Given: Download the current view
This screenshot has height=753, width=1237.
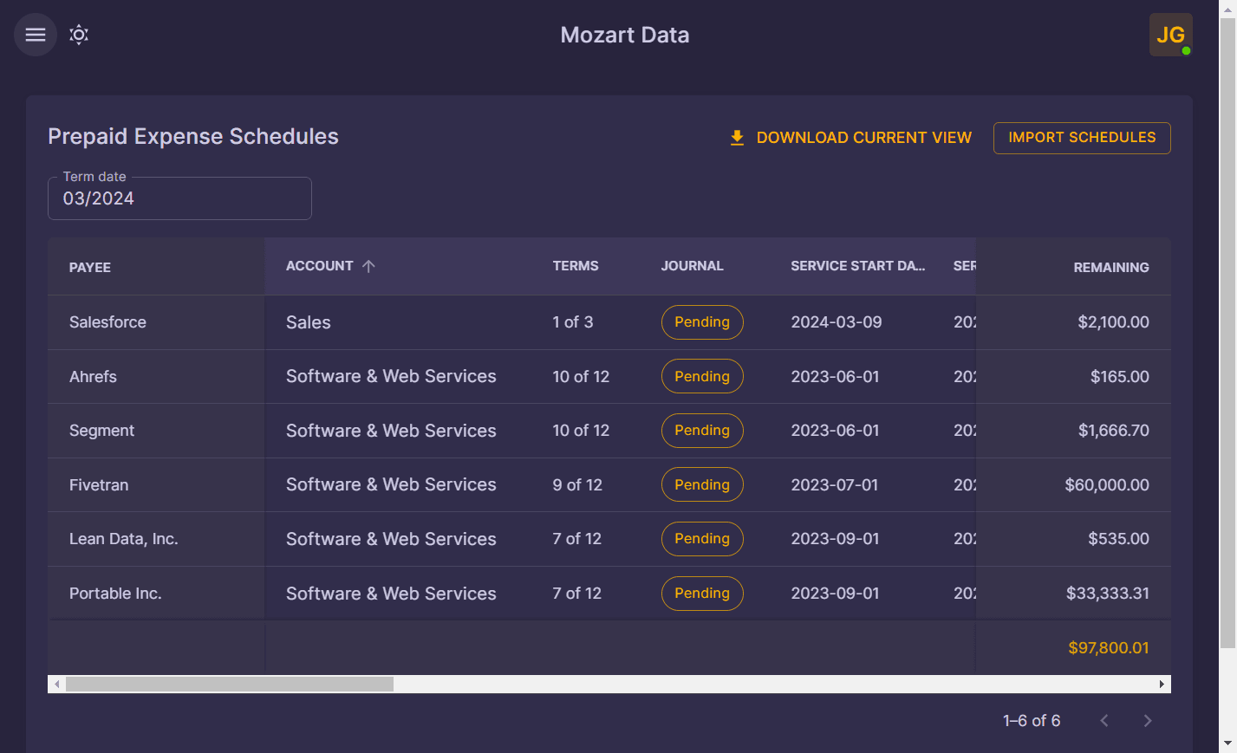Looking at the screenshot, I should (x=863, y=137).
